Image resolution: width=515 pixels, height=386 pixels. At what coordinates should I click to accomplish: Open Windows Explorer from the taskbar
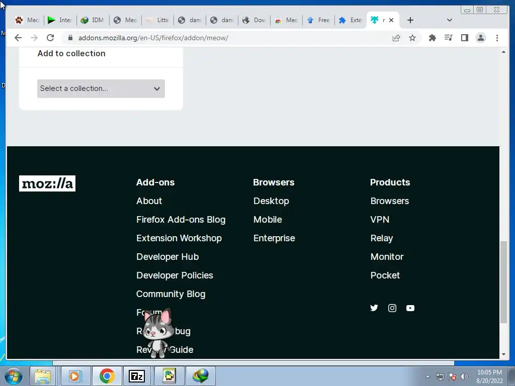pos(43,376)
